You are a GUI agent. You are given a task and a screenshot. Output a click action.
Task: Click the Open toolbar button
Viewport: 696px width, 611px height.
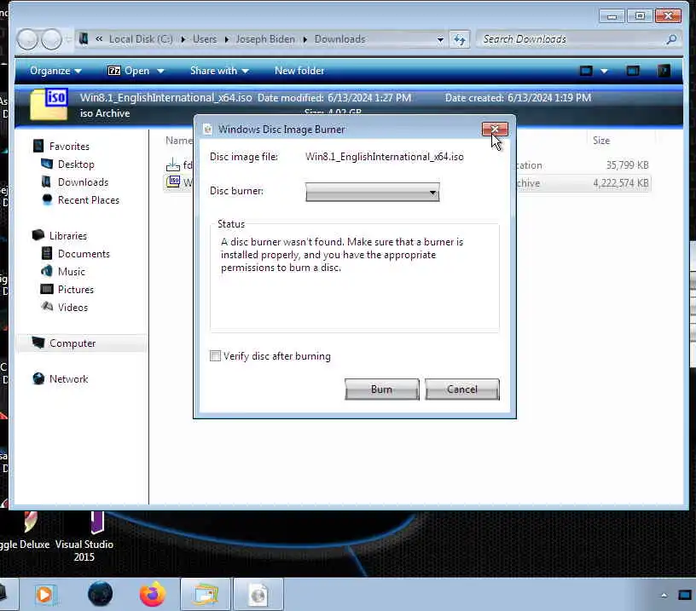129,71
